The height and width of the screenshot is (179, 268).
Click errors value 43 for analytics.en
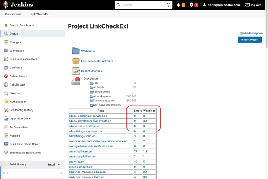136,162
